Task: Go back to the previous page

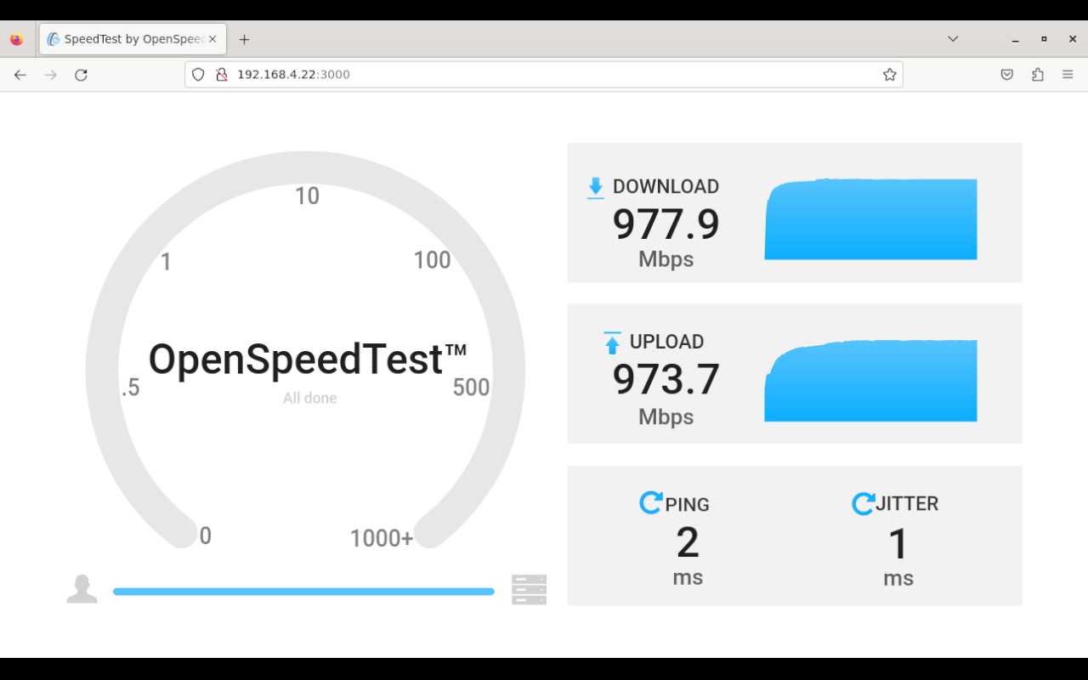Action: pyautogui.click(x=20, y=75)
